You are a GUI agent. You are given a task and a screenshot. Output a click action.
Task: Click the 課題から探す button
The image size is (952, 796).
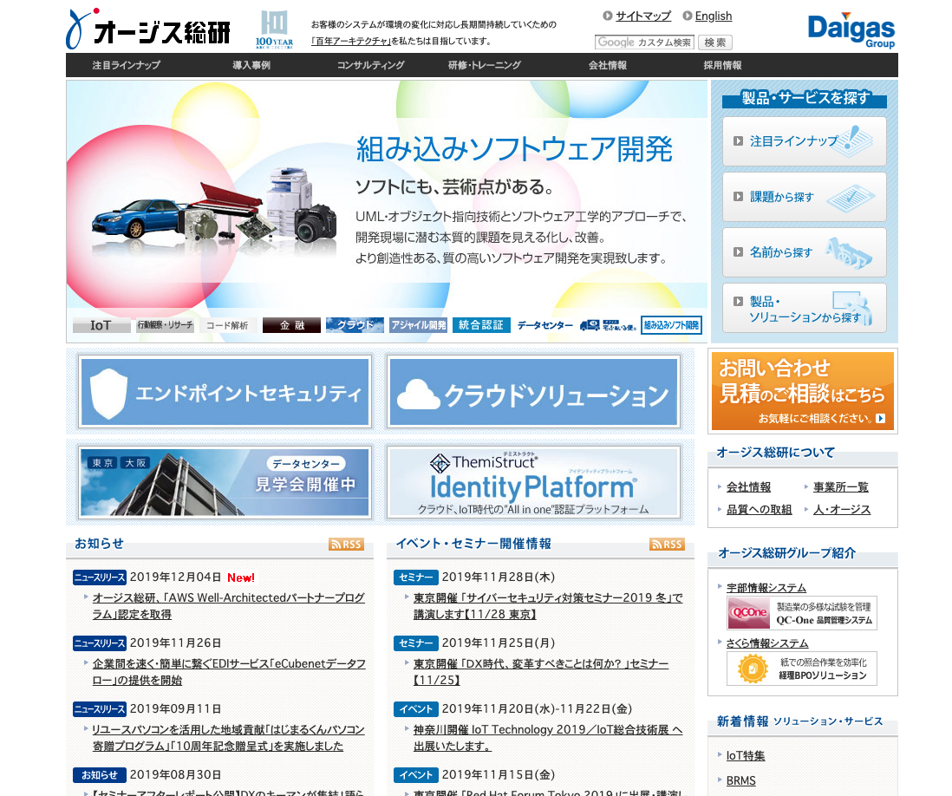click(x=804, y=197)
